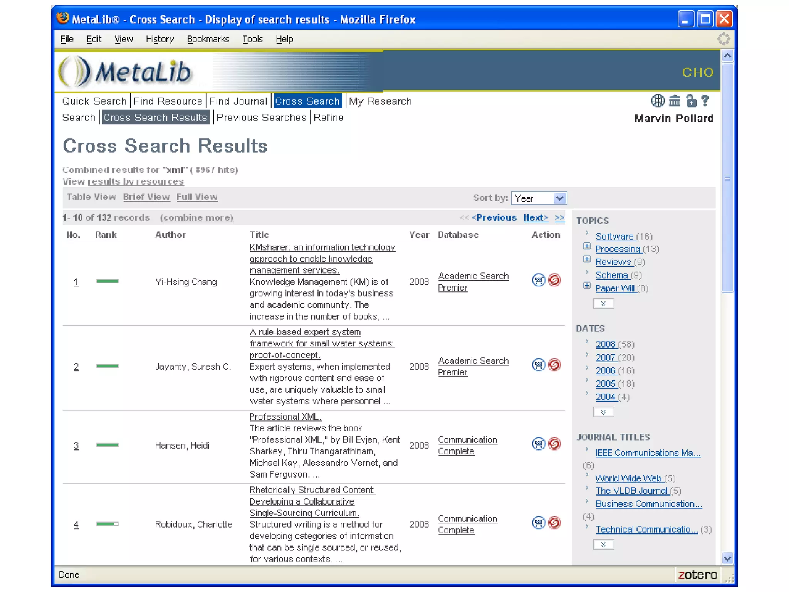Click the library building icon
The height and width of the screenshot is (592, 789).
point(674,101)
